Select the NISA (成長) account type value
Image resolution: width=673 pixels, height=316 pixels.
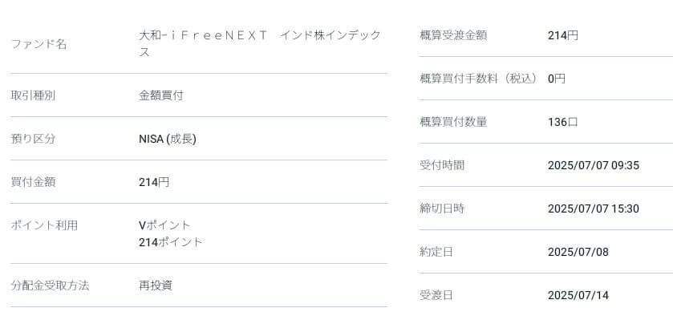point(168,139)
